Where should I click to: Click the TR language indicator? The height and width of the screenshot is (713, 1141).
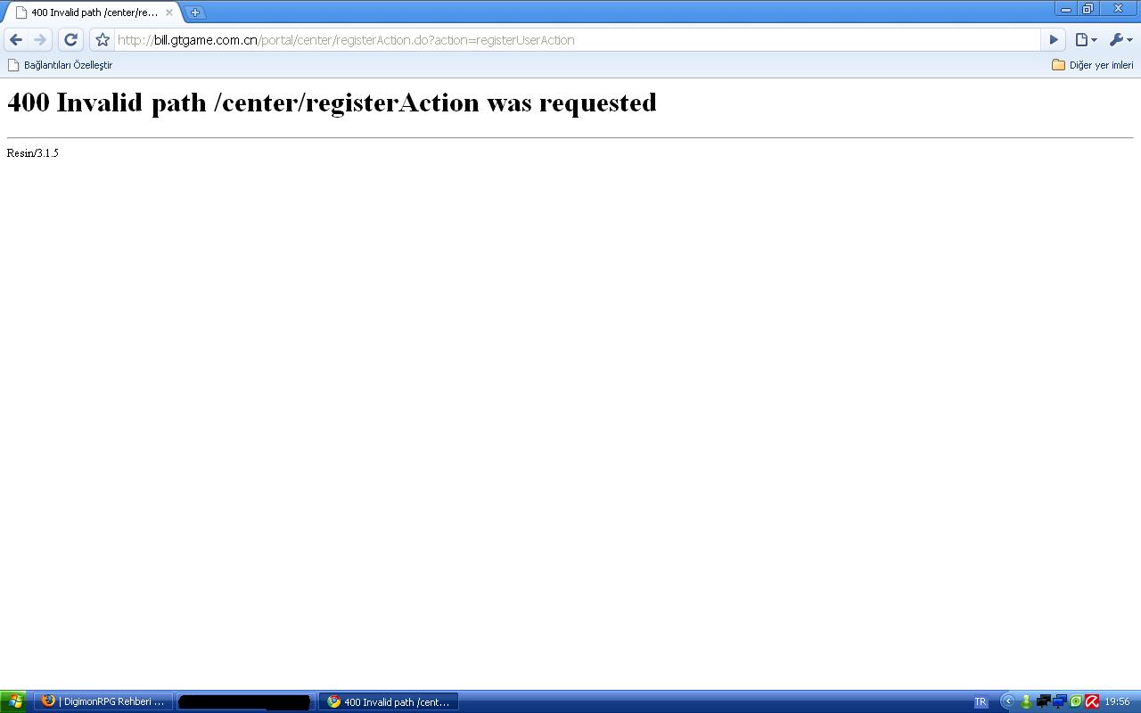coord(981,701)
